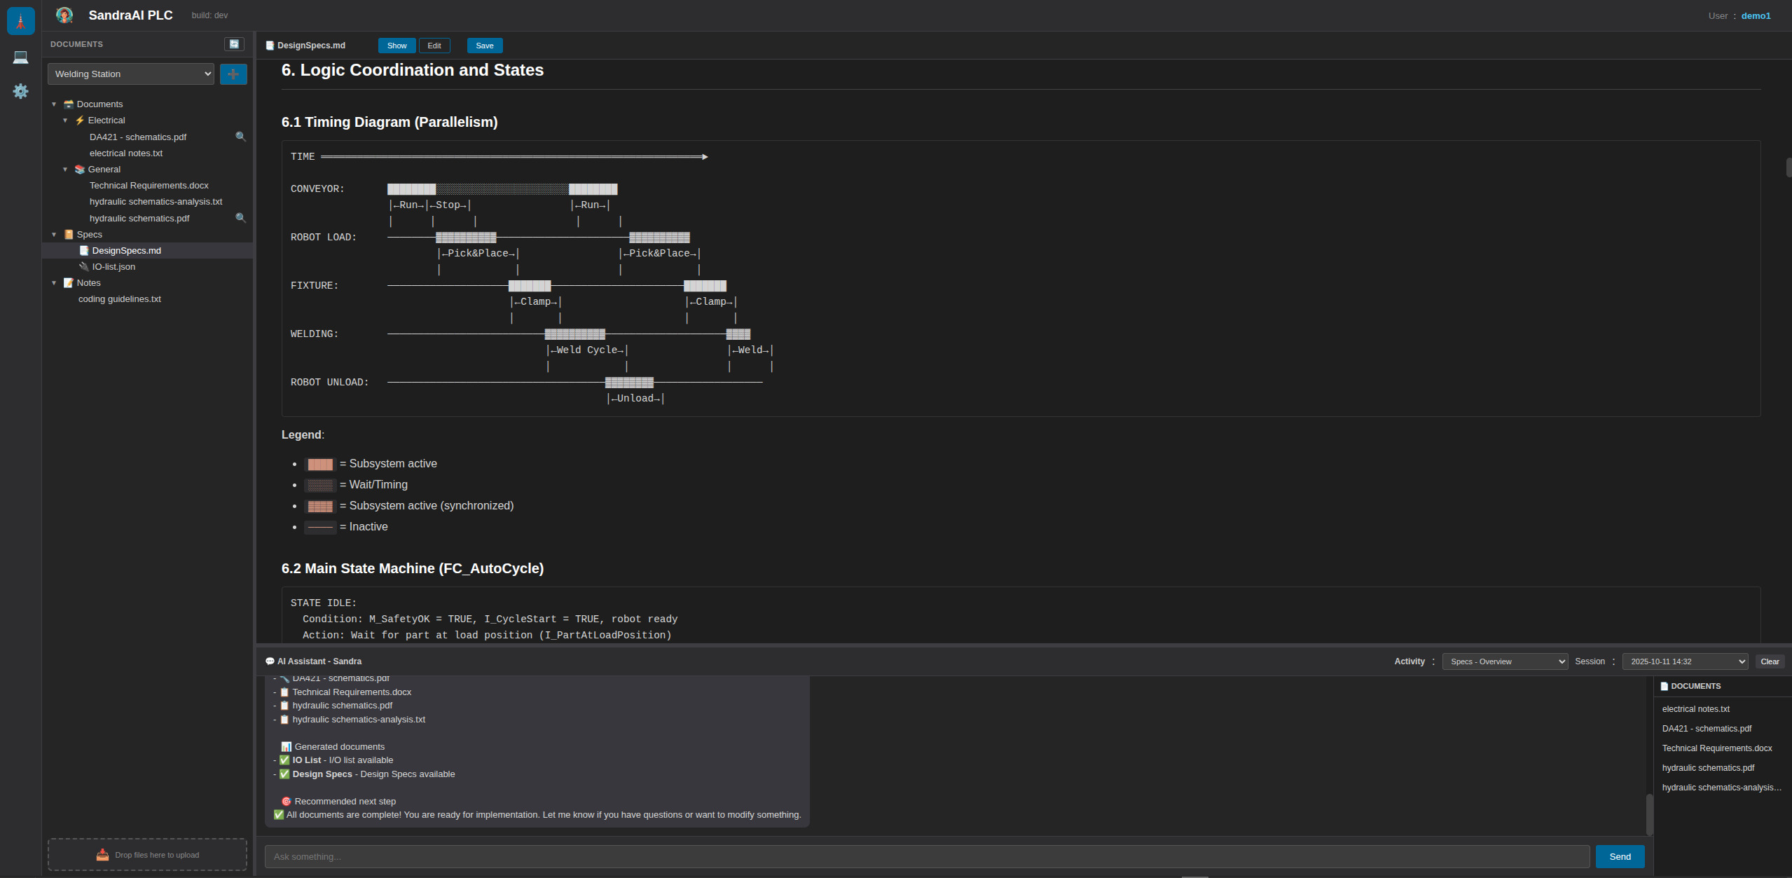Click the AI Assistant chat bubble icon
1792x878 pixels.
269,661
